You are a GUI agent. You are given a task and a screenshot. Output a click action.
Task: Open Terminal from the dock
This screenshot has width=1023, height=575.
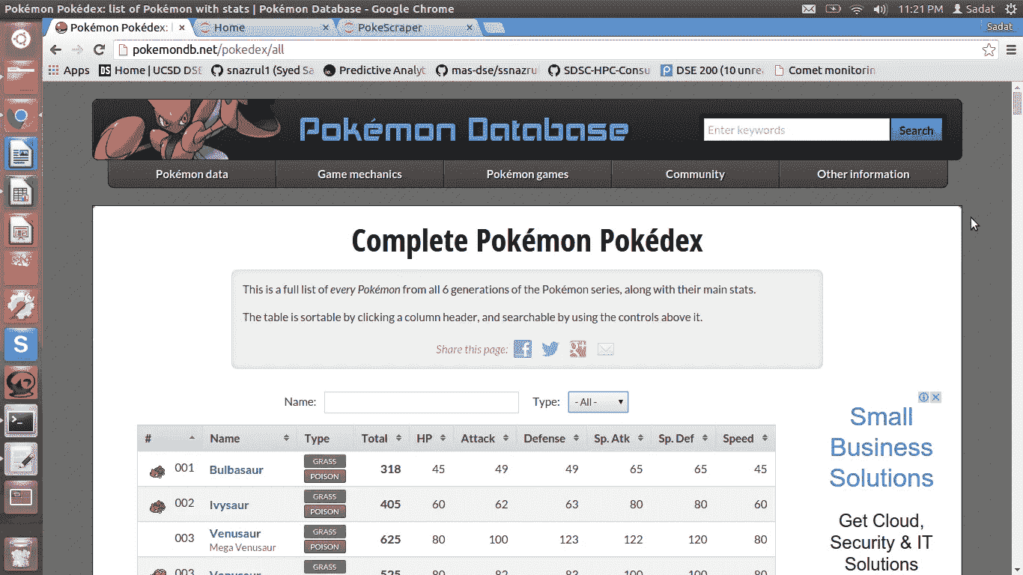21,422
